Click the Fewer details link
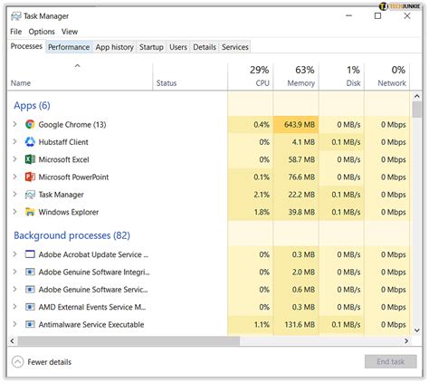The image size is (429, 383). click(x=50, y=362)
